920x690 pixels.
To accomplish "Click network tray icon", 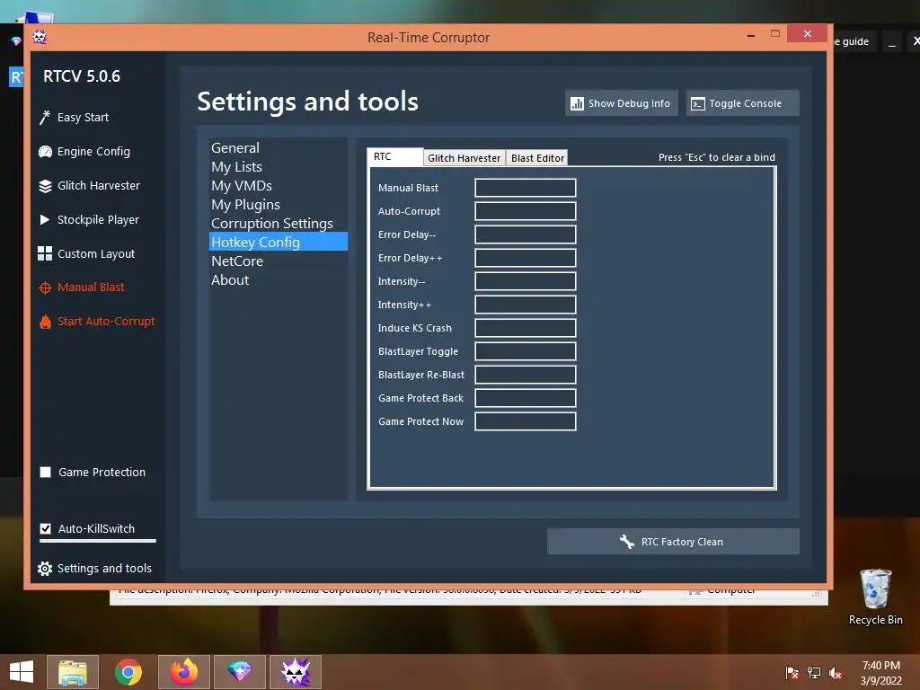I will [814, 673].
